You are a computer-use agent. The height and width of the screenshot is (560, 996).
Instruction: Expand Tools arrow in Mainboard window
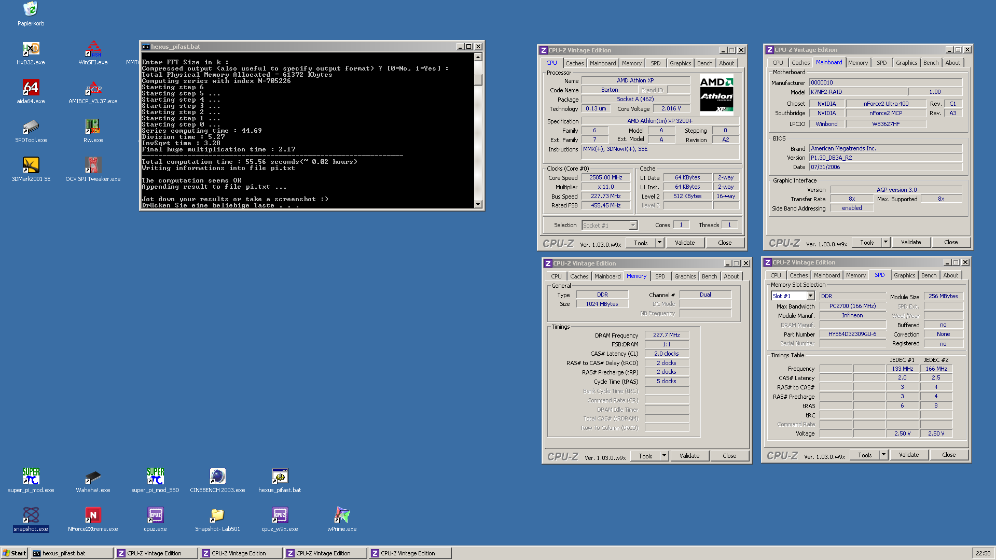coord(886,242)
